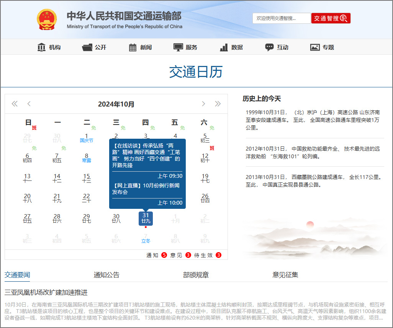Focus the 欢迎使用交通智搜 search field
The width and height of the screenshot is (393, 328).
(x=282, y=18)
